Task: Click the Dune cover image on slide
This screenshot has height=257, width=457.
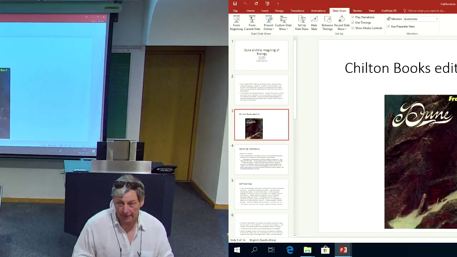Action: click(x=421, y=162)
